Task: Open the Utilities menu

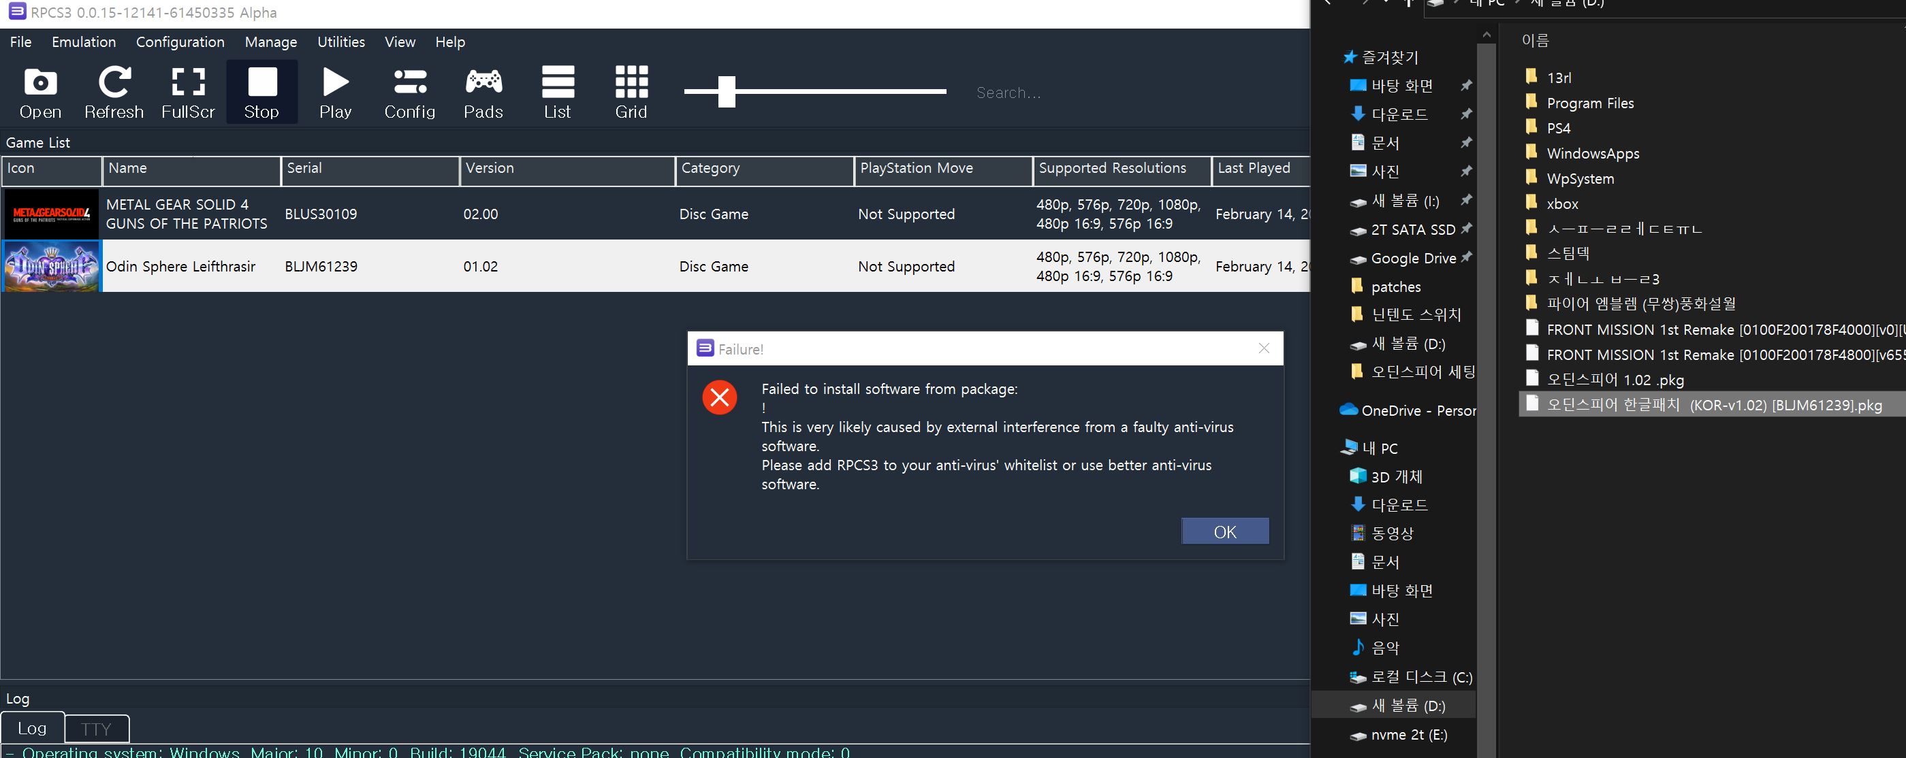Action: pyautogui.click(x=341, y=42)
